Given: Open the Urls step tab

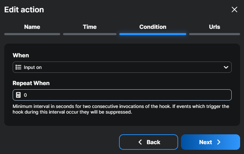Looking at the screenshot, I should point(214,27).
